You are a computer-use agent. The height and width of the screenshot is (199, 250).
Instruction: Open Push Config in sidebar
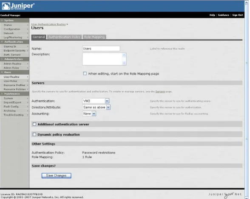click(14, 107)
